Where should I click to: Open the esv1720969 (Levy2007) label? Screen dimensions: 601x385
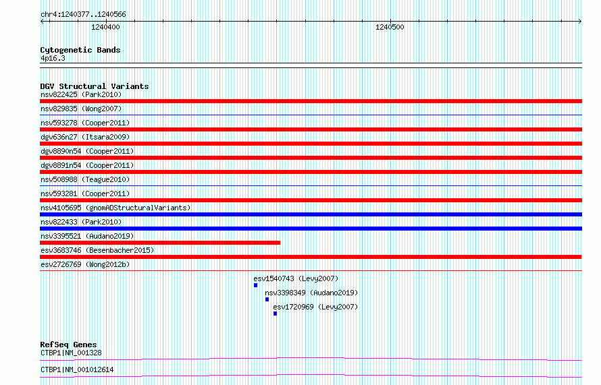tap(315, 307)
